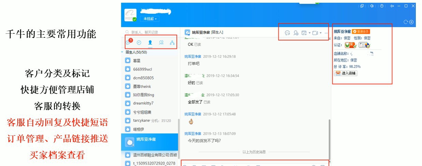Click the 普通会员 membership badge

tap(361, 32)
